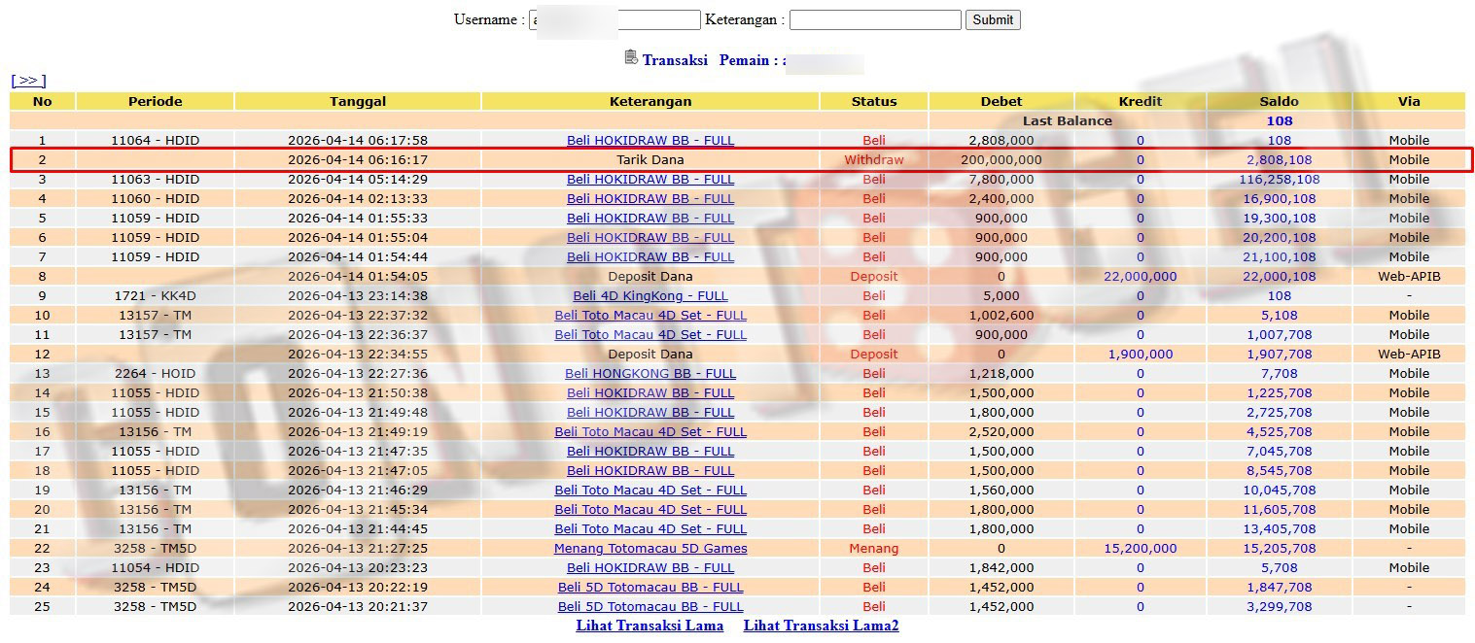Image resolution: width=1475 pixels, height=643 pixels.
Task: Open the Beli HOKIDRAW BB link in row 23
Action: [x=650, y=567]
